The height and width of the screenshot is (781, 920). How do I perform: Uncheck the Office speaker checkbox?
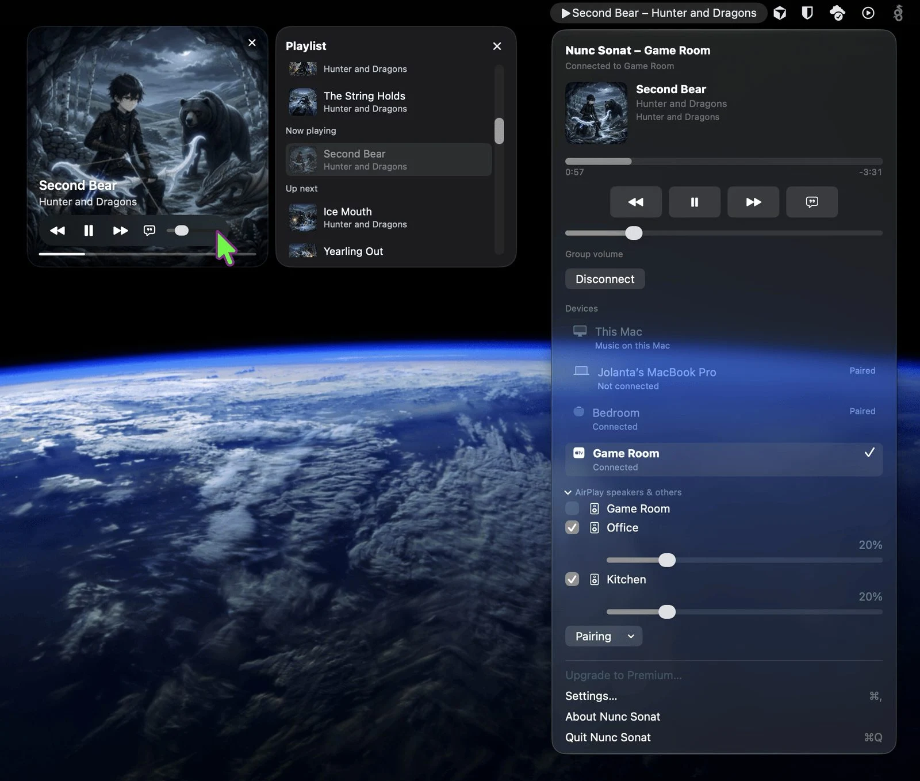(572, 527)
